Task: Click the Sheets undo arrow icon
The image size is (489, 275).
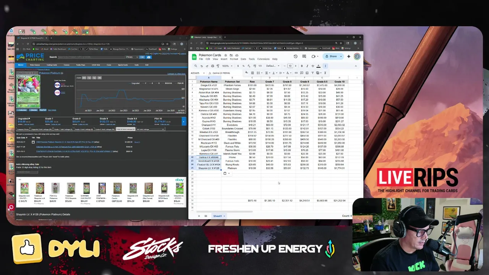Action: 202,66
